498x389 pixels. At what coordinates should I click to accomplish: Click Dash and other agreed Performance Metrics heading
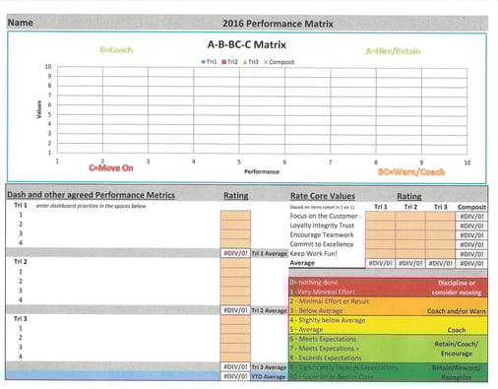pos(91,195)
